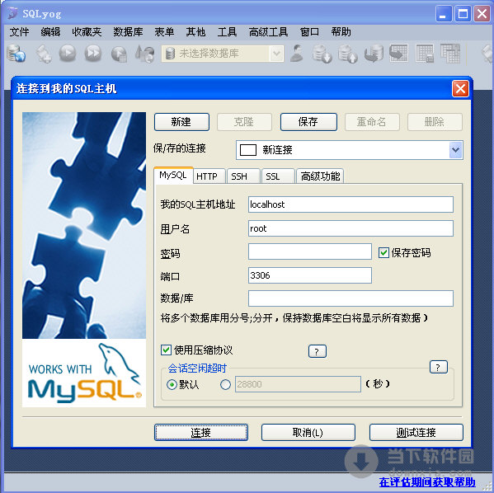Open the user manager person icon
This screenshot has width=494, height=493.
coord(297,53)
